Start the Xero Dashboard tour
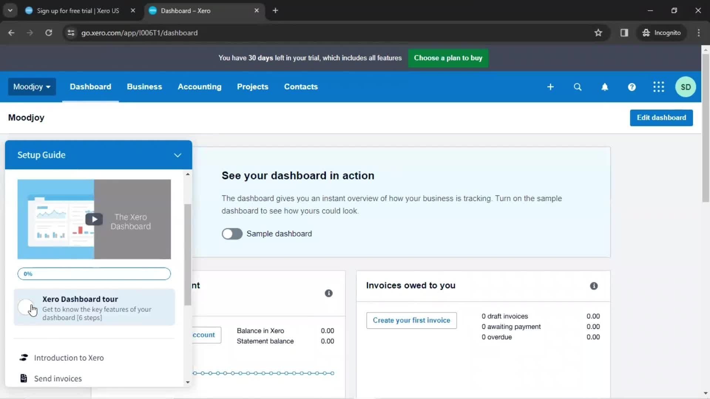 pos(94,307)
